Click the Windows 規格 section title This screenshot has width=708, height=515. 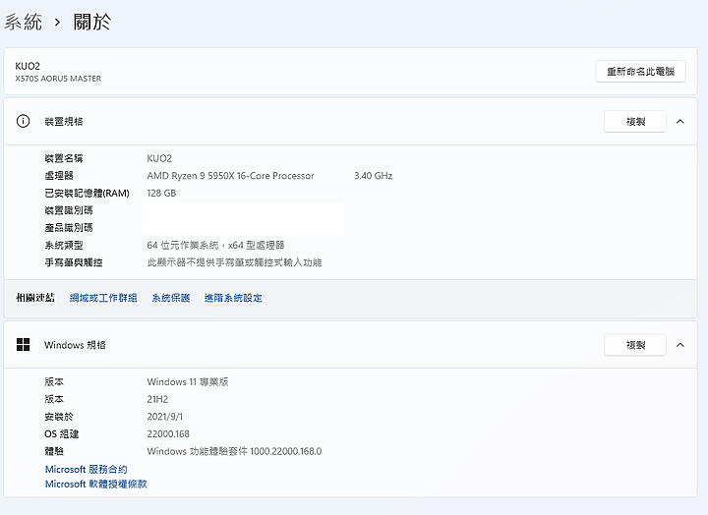[75, 345]
